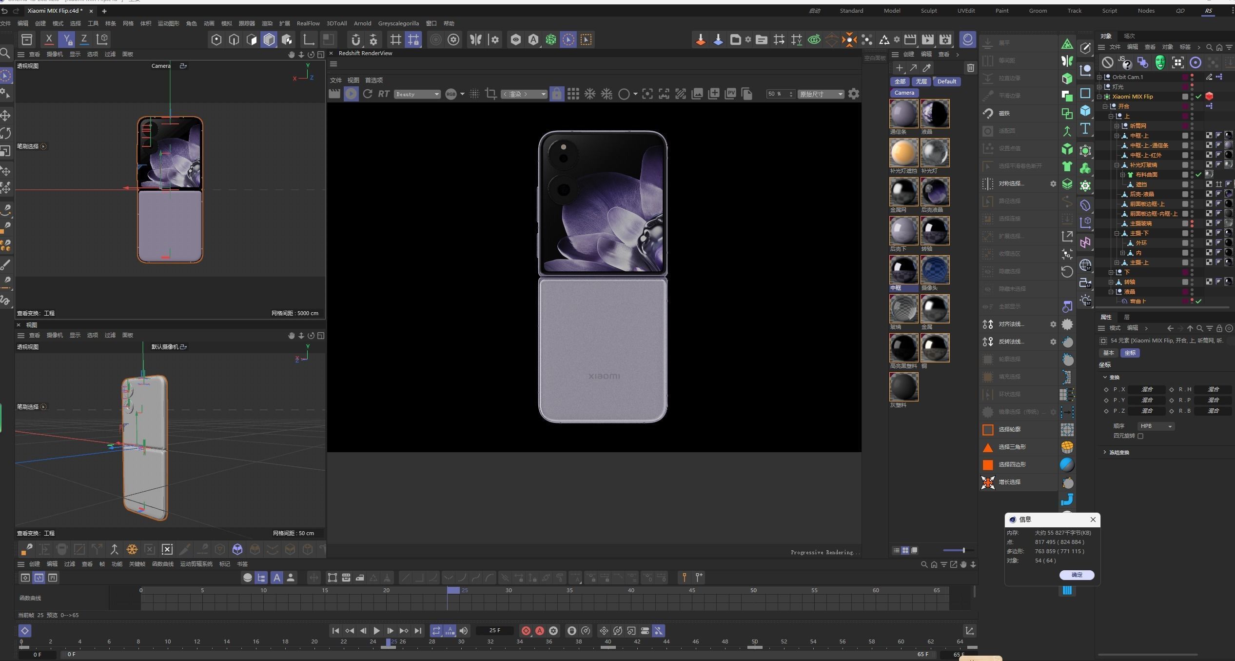
Task: Collapse the 开合 tree node
Action: (x=1105, y=106)
